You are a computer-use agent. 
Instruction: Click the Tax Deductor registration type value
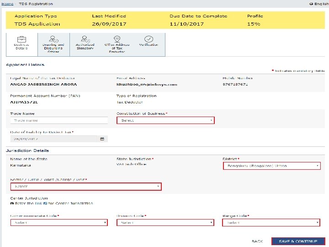pyautogui.click(x=129, y=102)
